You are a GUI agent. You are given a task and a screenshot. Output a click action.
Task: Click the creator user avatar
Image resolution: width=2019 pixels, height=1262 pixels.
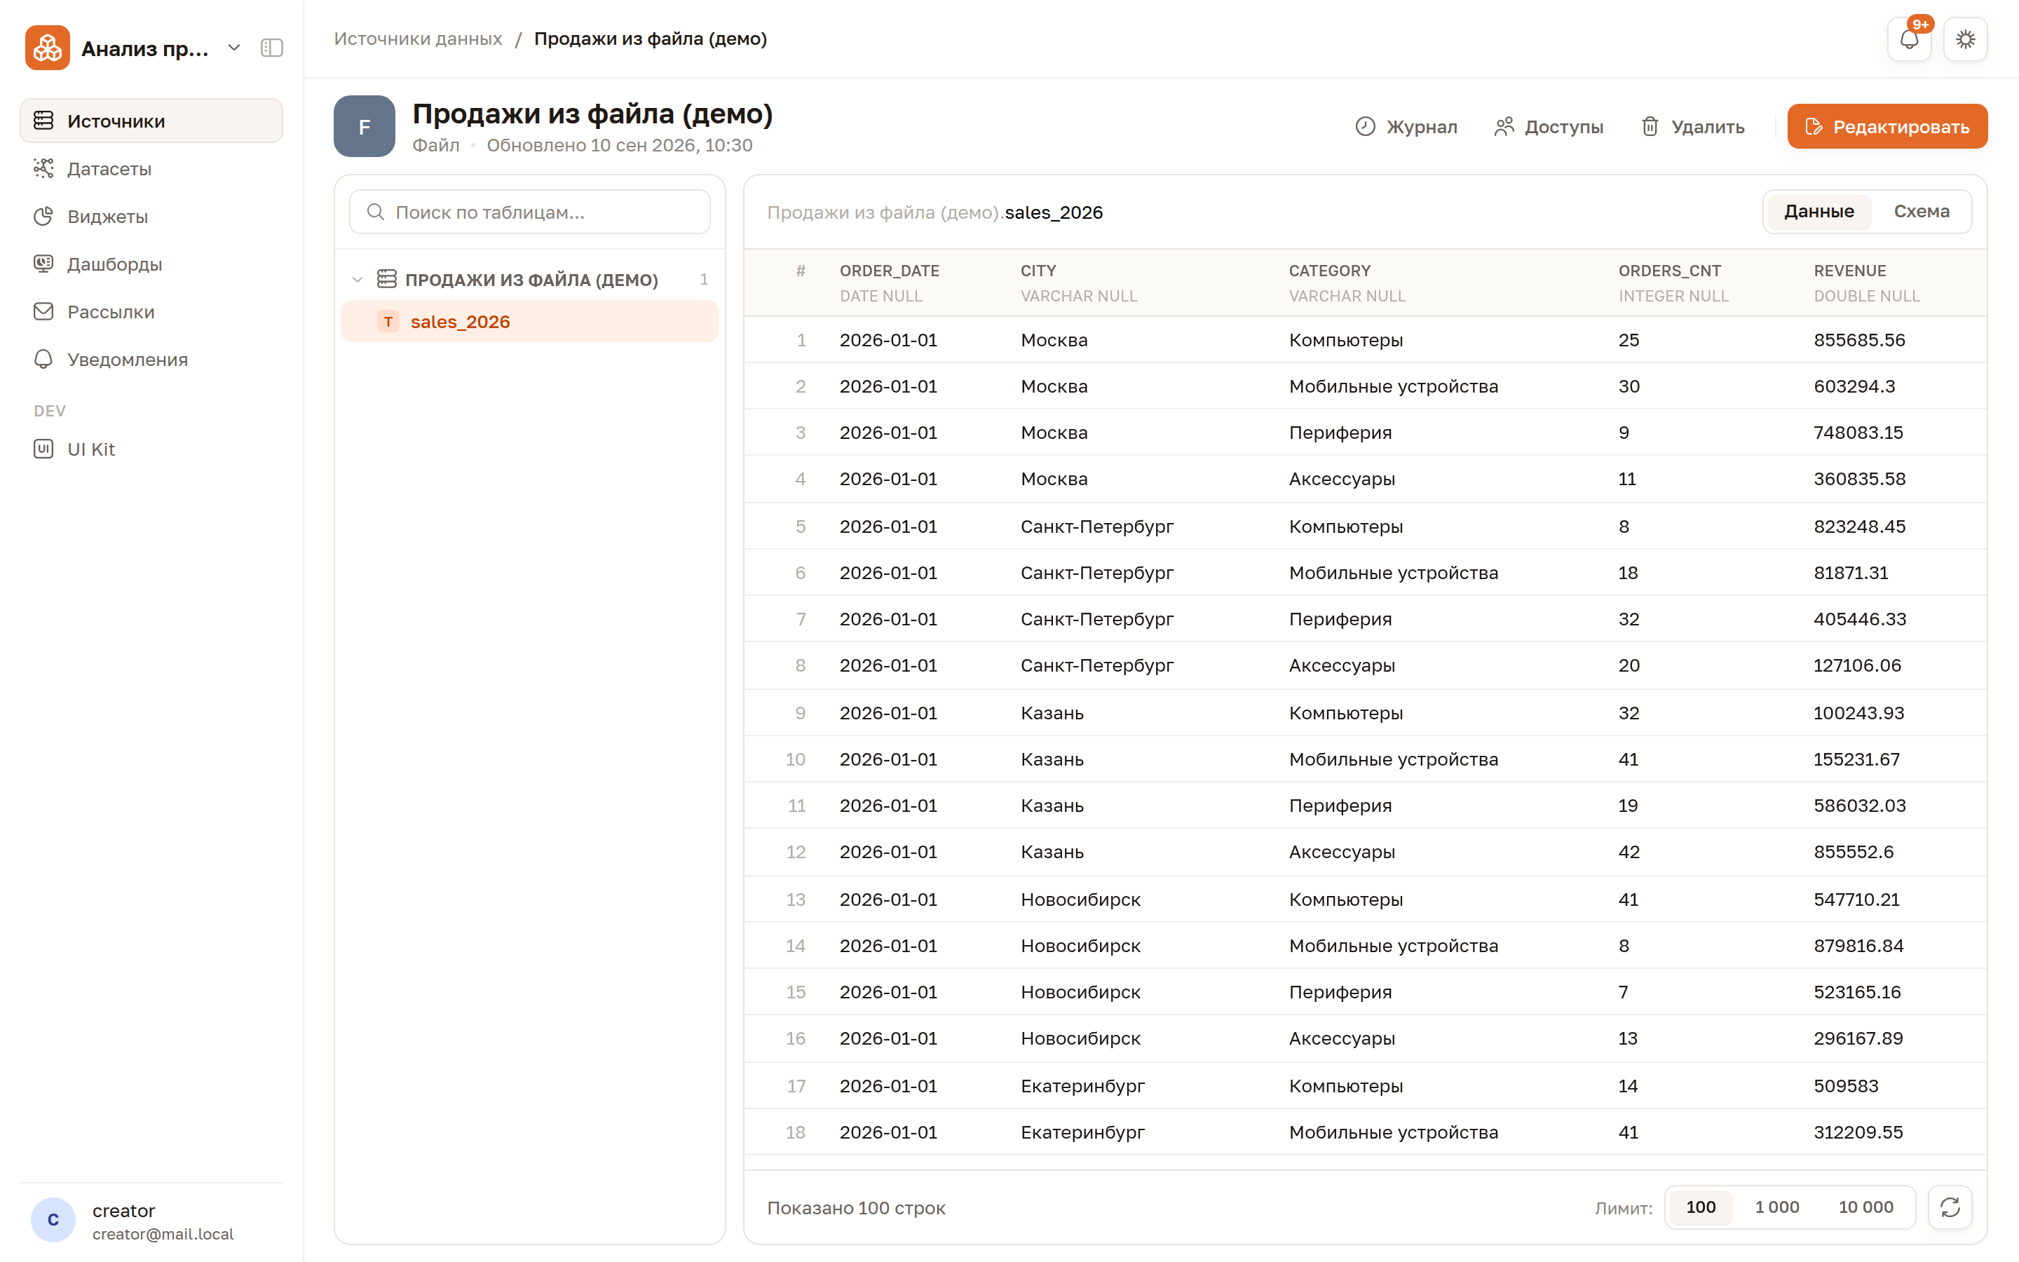click(53, 1219)
